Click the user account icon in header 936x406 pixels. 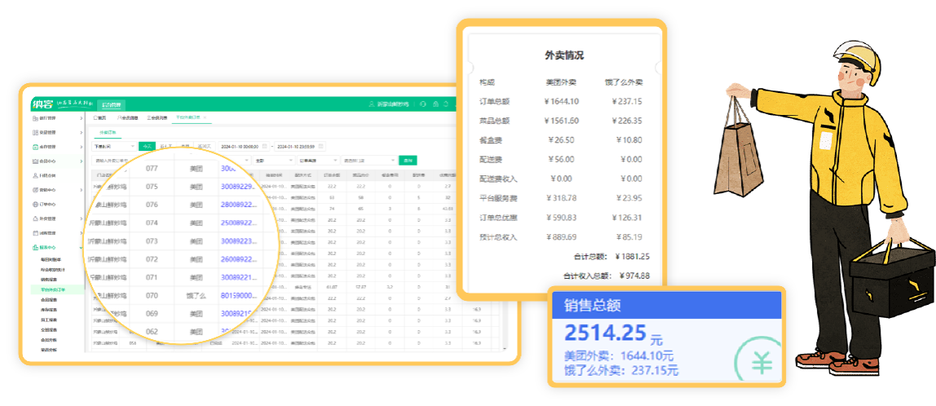[x=373, y=104]
